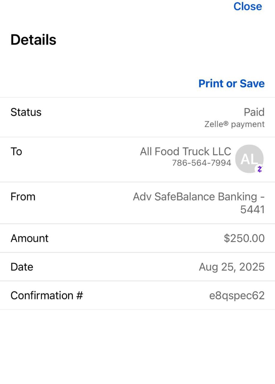The width and height of the screenshot is (275, 384).
Task: Tap the $250.00 amount value
Action: [244, 238]
